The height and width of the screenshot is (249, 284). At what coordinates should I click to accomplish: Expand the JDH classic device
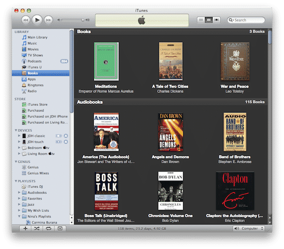(x=19, y=136)
